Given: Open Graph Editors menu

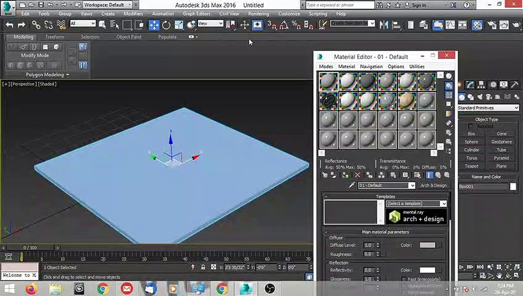Looking at the screenshot, I should (197, 14).
